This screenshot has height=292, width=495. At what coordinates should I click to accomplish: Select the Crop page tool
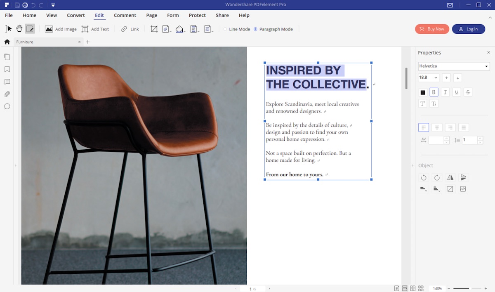point(154,29)
